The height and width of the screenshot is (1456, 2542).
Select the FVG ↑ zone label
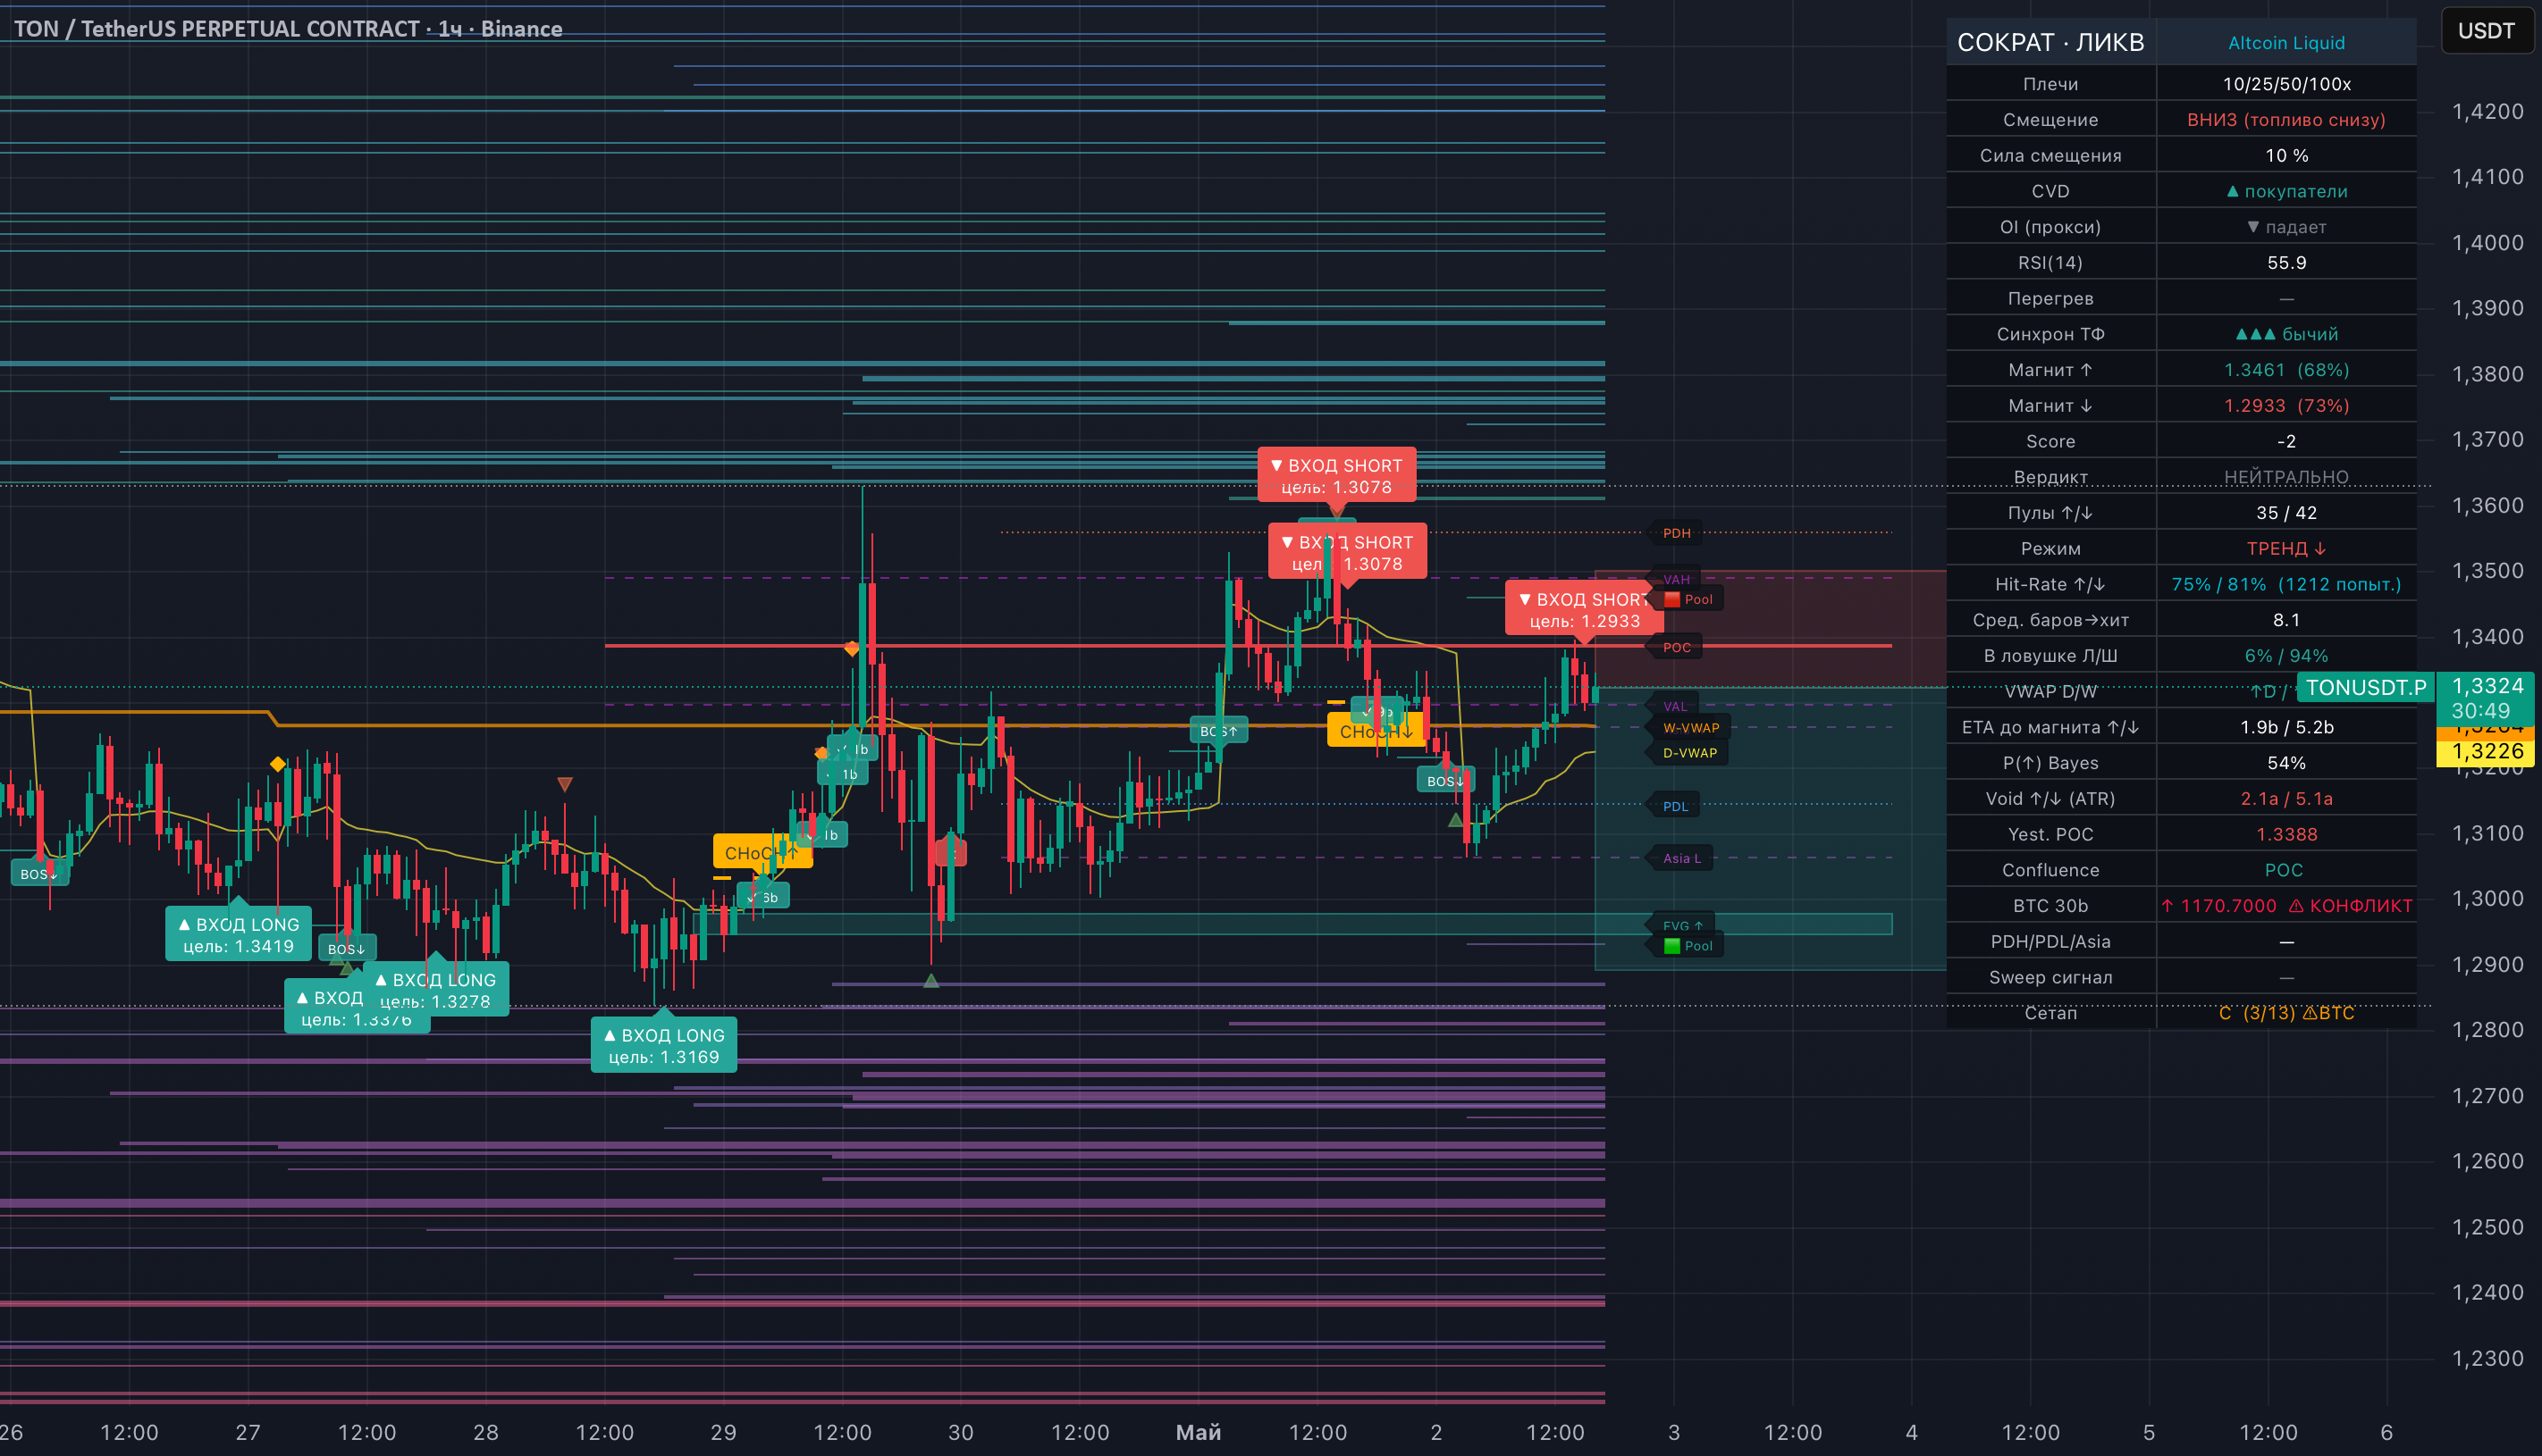[1683, 926]
